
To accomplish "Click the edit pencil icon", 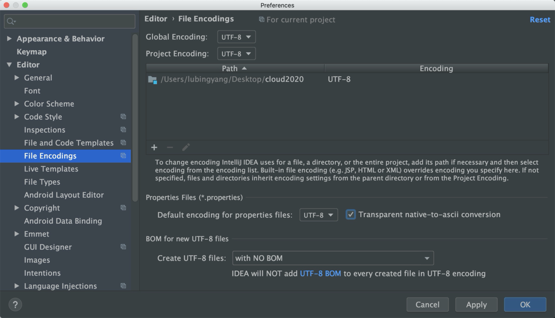I will pos(186,147).
